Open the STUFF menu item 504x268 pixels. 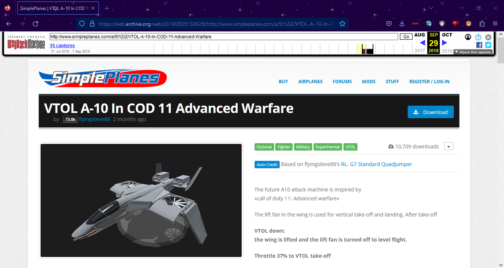(392, 82)
